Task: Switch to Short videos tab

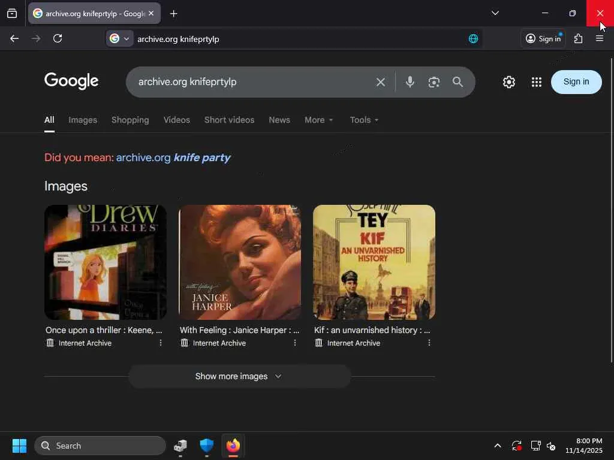Action: (229, 120)
